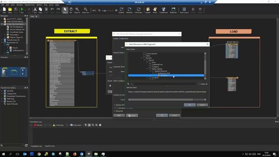Add a Reader from the toolbar

pyautogui.click(x=148, y=10)
